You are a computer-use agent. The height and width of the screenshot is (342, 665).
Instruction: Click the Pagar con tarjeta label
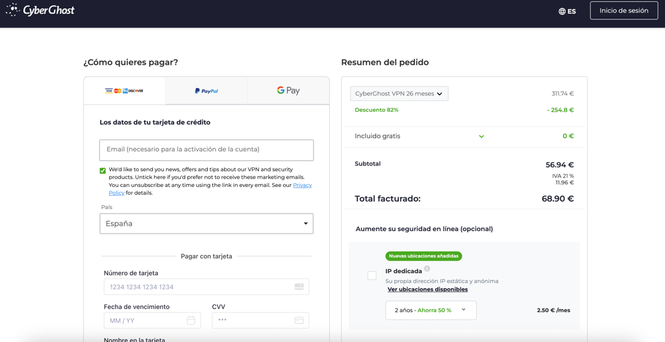[207, 256]
